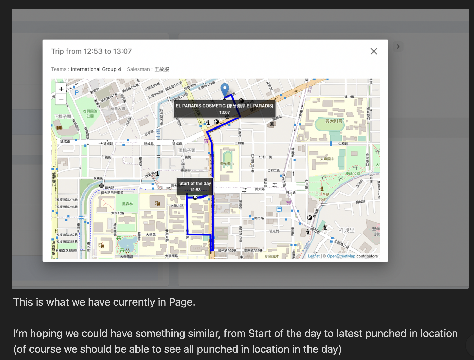Click the right chevron arrow beside the dialog
474x360 pixels.
[x=398, y=46]
